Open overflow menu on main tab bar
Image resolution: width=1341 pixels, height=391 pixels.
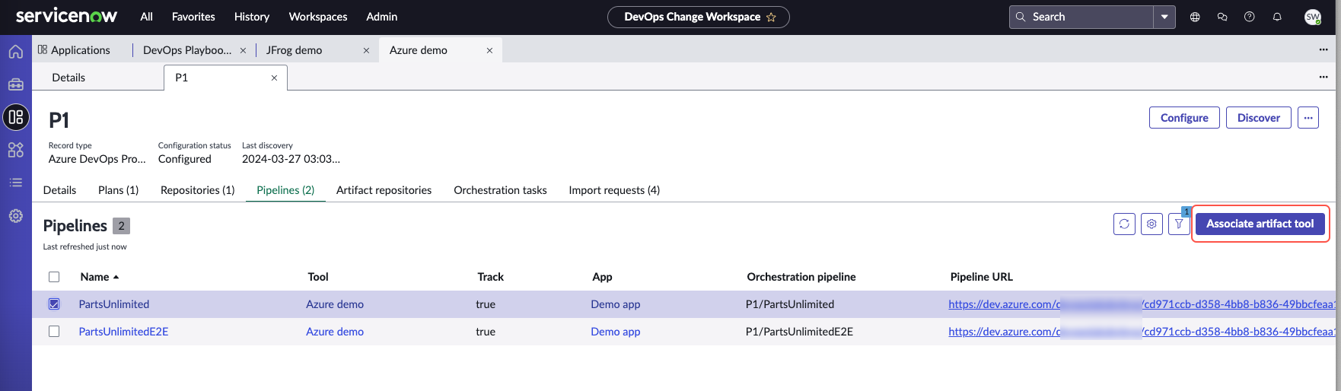coord(1323,49)
